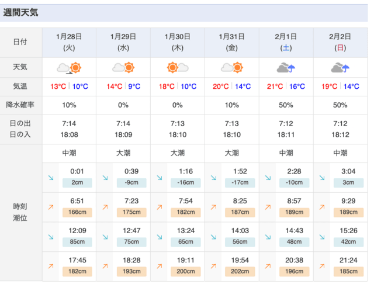Click the rising tide arrow beside 19:54
This screenshot has width=374, height=284.
[x=214, y=266]
